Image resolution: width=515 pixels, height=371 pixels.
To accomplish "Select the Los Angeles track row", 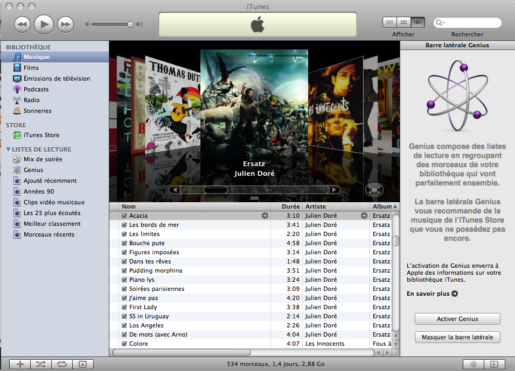I will 251,325.
